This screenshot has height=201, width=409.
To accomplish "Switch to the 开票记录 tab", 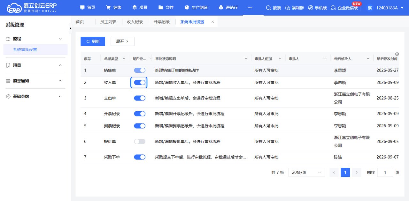I will [x=162, y=22].
